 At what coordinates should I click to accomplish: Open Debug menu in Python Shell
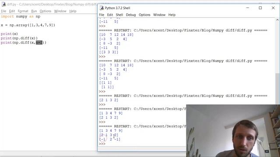(x=131, y=15)
